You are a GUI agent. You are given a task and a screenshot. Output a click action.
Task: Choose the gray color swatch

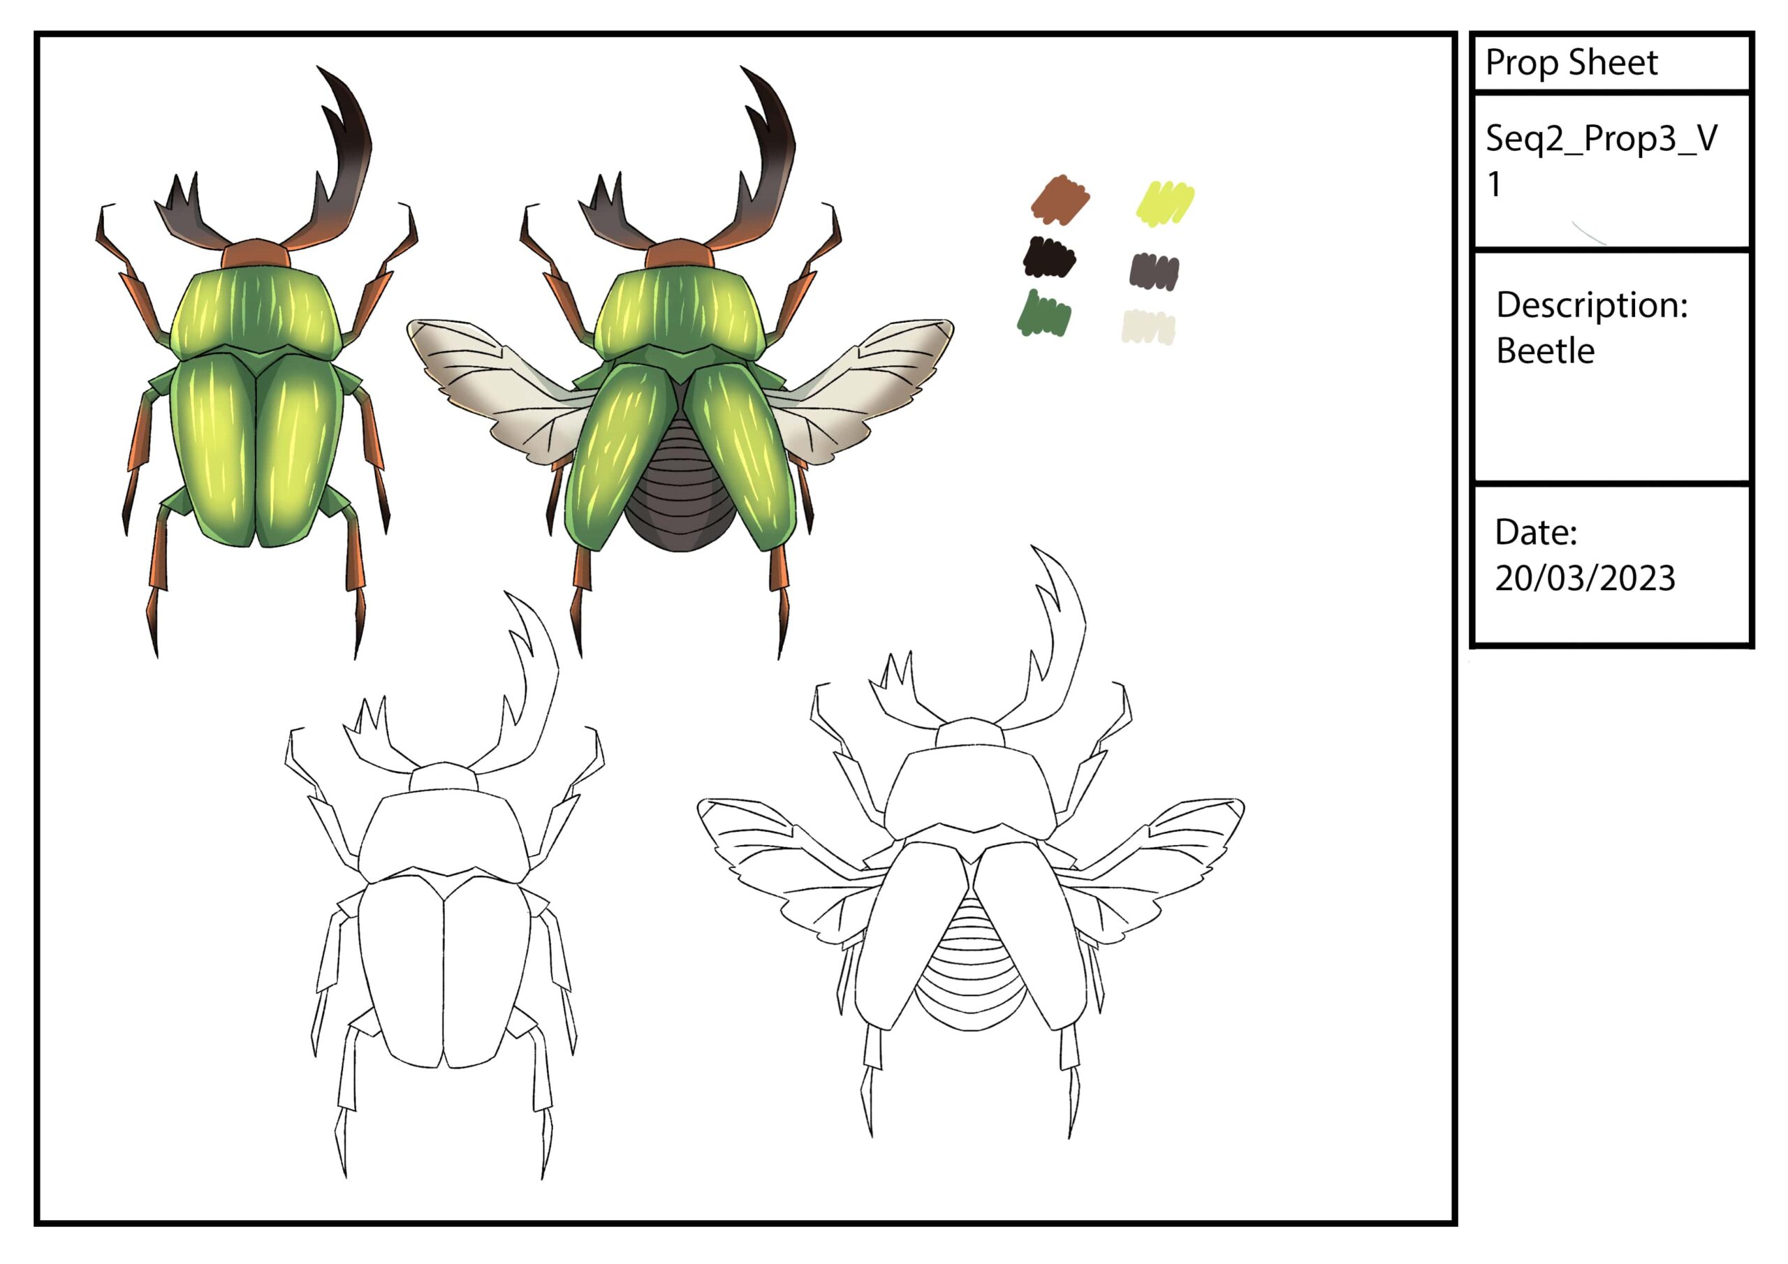1154,271
